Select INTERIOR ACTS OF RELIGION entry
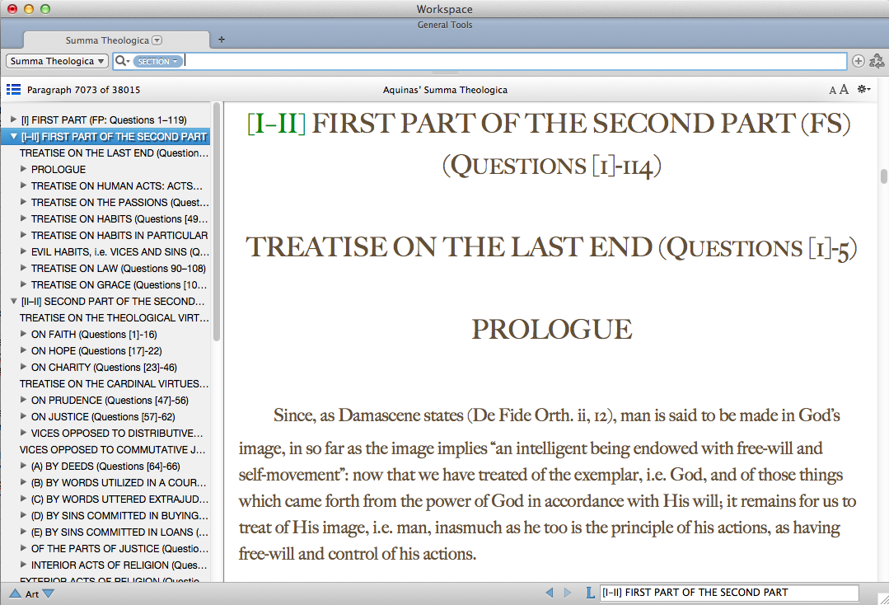Screen dimensions: 889x605 tap(119, 565)
